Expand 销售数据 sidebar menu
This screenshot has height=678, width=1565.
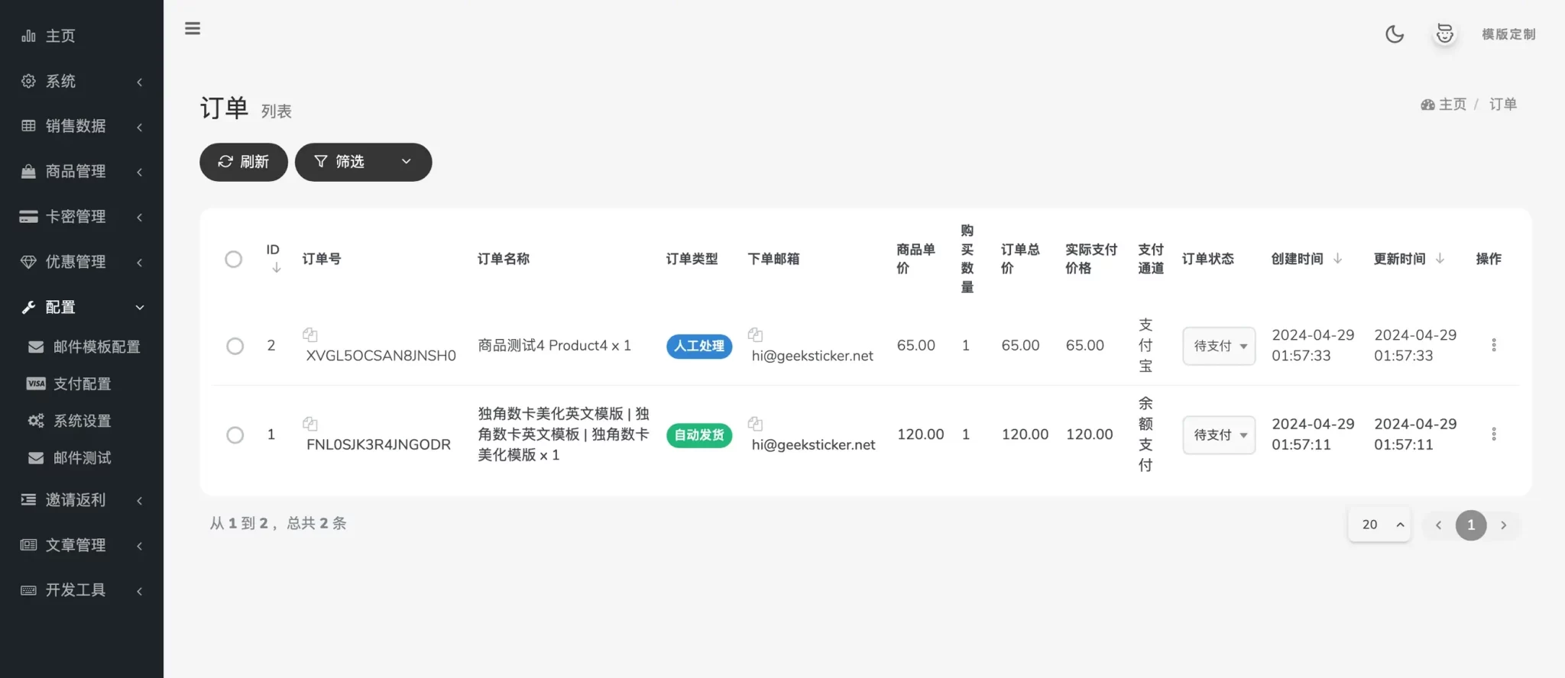click(82, 126)
